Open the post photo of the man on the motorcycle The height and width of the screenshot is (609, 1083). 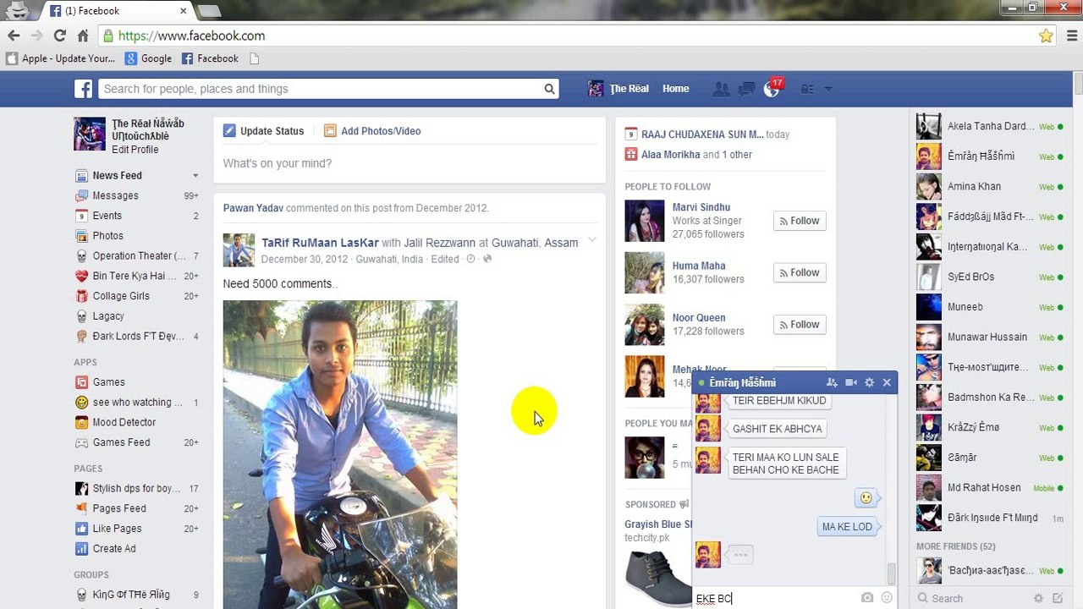(340, 455)
